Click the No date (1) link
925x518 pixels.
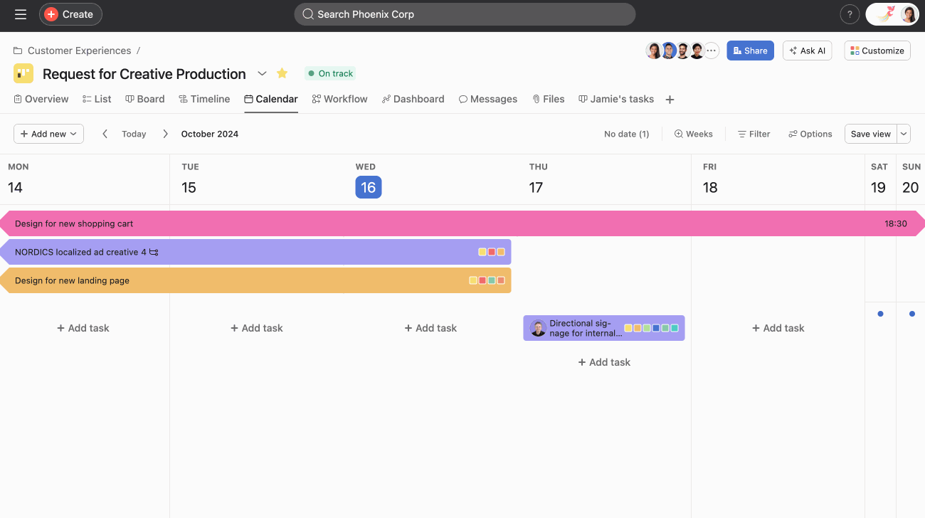coord(625,134)
